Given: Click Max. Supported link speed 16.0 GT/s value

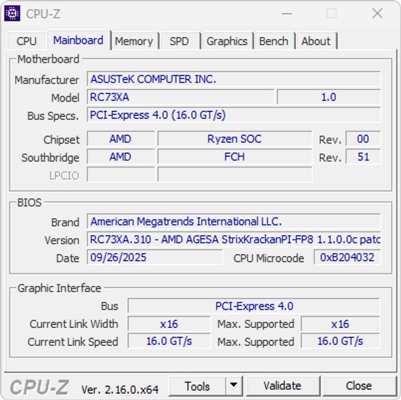Looking at the screenshot, I should click(x=340, y=341).
